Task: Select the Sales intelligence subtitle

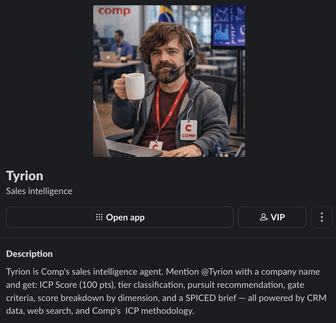Action: 39,191
